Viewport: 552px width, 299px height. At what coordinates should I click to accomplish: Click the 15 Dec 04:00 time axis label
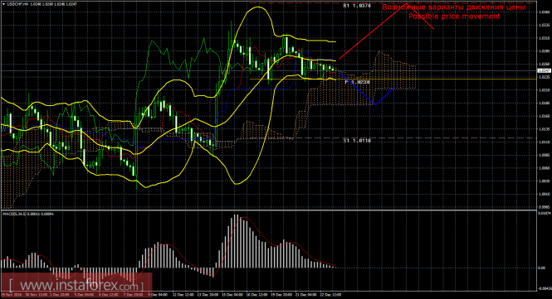tap(232, 295)
